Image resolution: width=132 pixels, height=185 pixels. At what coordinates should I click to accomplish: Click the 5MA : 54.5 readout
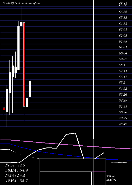[15, 175]
